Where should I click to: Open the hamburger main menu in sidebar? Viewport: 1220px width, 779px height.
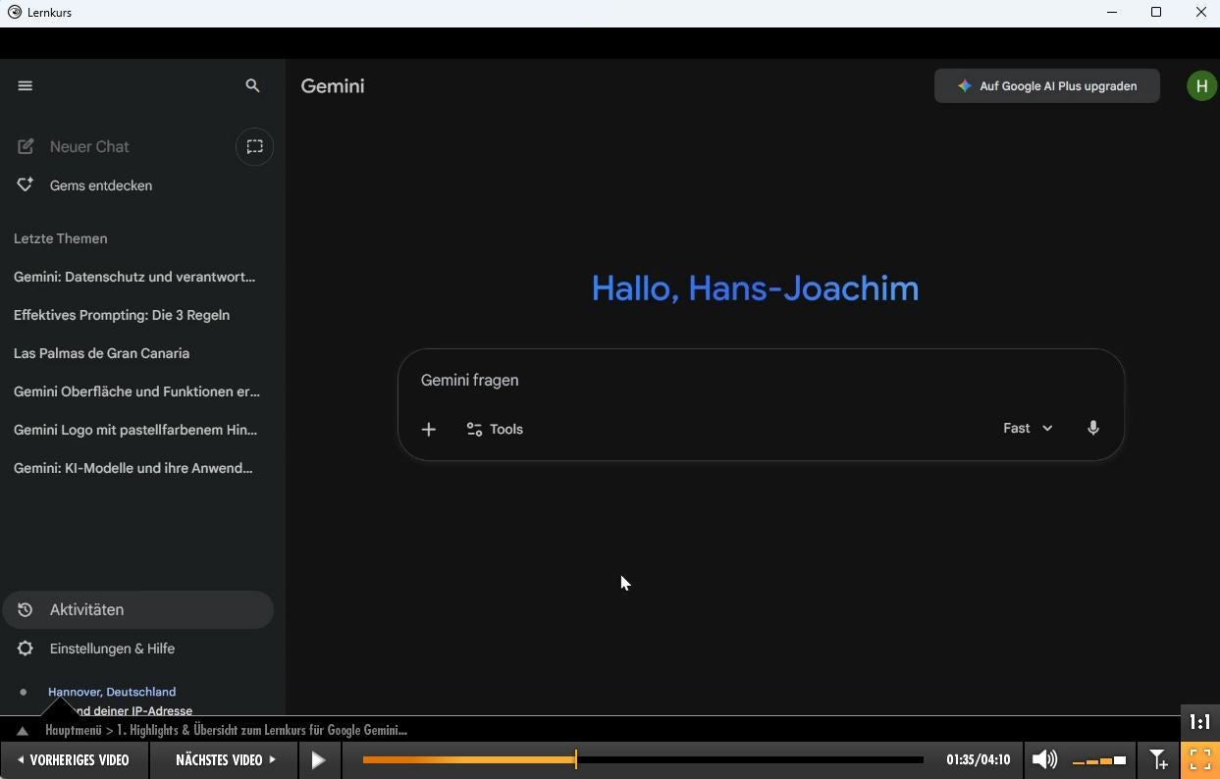26,86
